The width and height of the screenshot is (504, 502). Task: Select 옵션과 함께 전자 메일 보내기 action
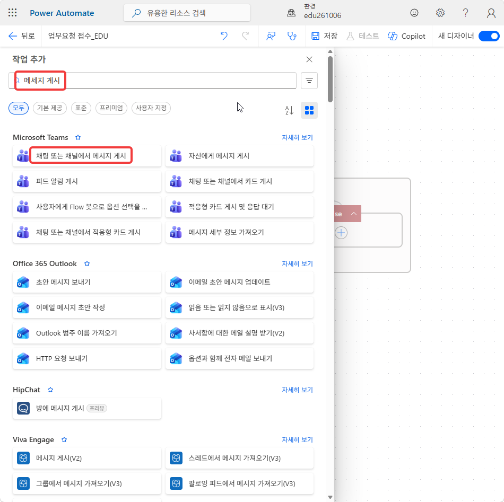[x=239, y=358]
